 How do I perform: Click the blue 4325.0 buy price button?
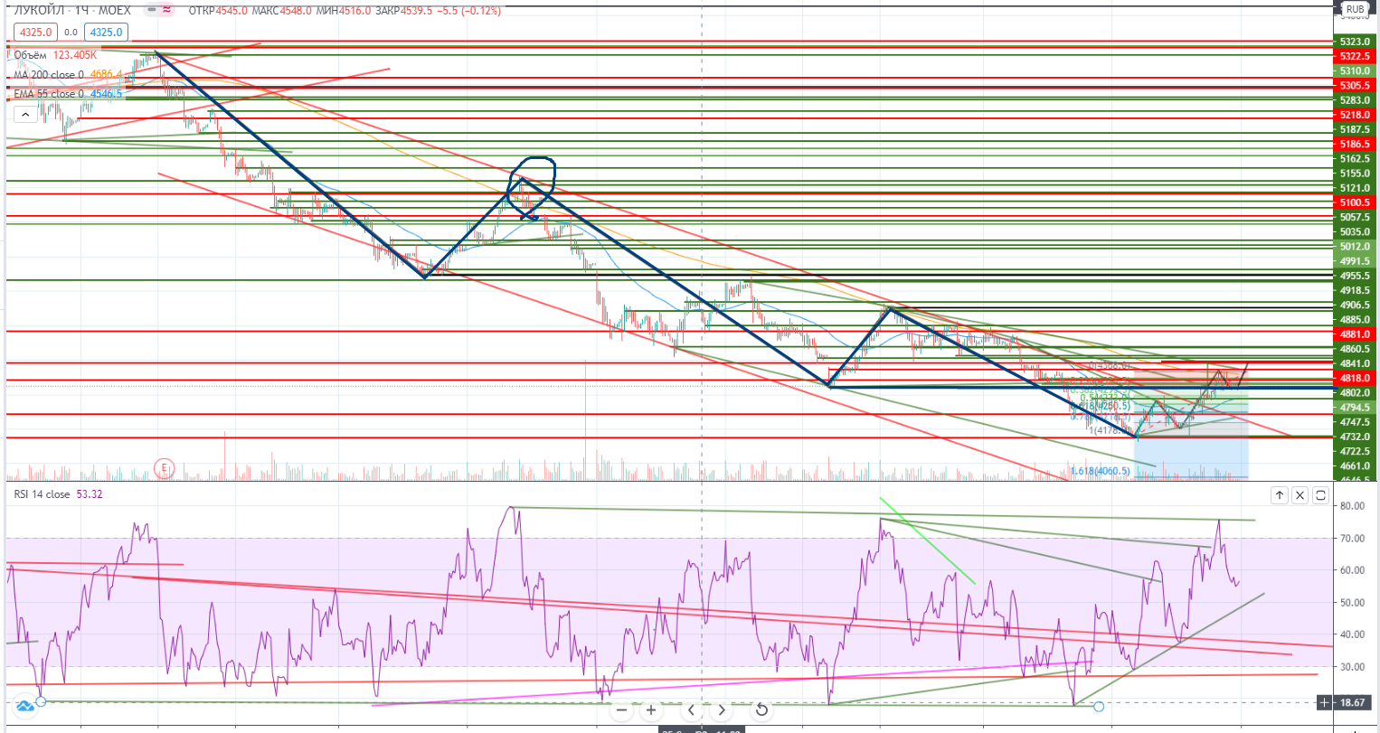click(x=106, y=33)
